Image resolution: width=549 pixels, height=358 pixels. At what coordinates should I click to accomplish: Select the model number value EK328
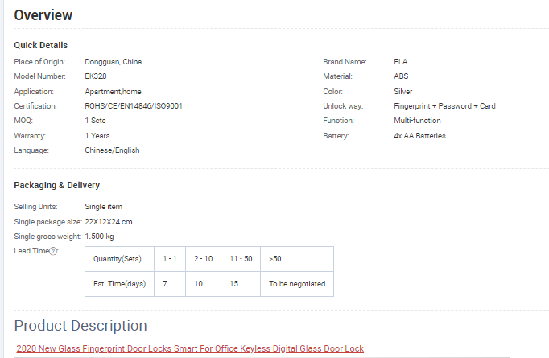pyautogui.click(x=96, y=76)
